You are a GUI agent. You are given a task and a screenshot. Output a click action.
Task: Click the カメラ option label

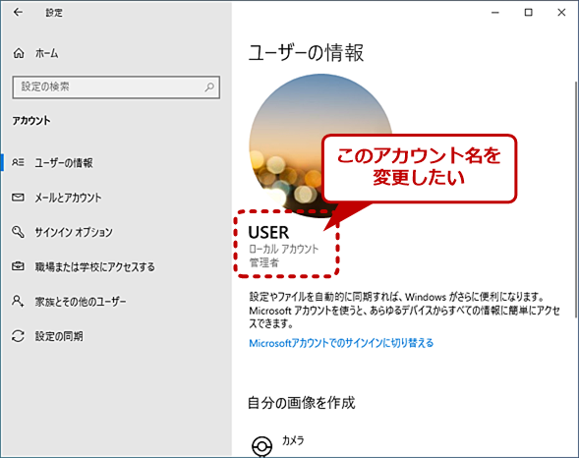click(x=293, y=440)
